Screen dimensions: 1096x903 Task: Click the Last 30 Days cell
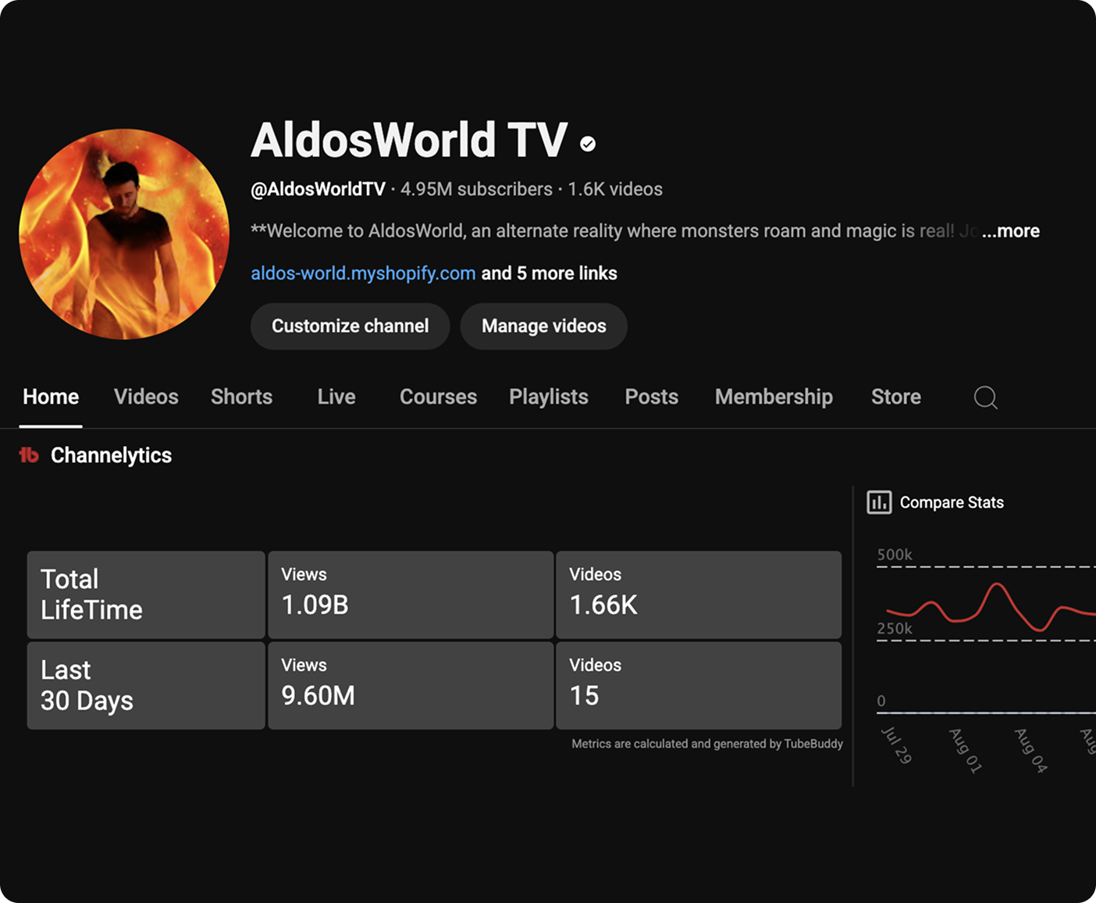point(146,686)
